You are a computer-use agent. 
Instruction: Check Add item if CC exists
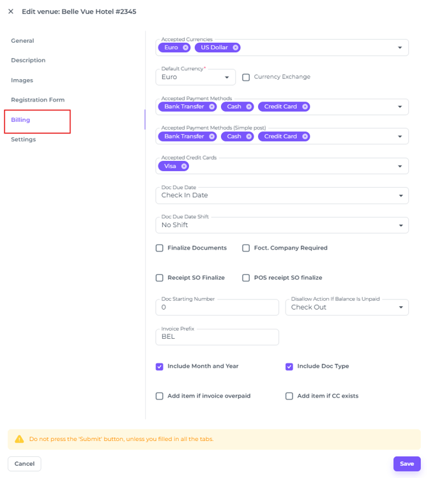[289, 396]
